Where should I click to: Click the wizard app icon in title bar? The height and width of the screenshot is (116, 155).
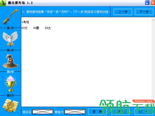3,3
